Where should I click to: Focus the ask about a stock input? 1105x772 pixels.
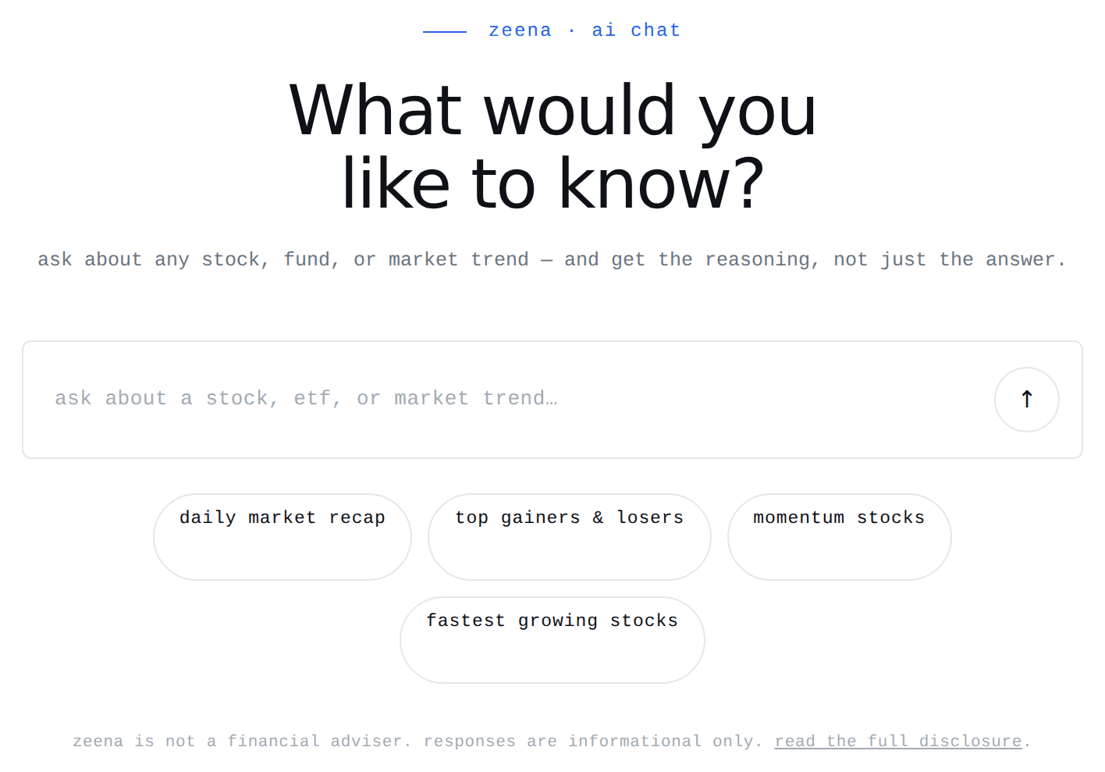(508, 399)
